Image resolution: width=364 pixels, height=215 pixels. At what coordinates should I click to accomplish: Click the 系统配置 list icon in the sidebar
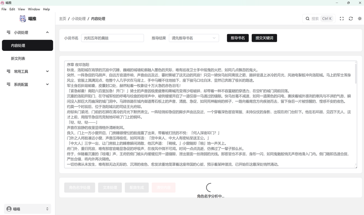point(9,85)
